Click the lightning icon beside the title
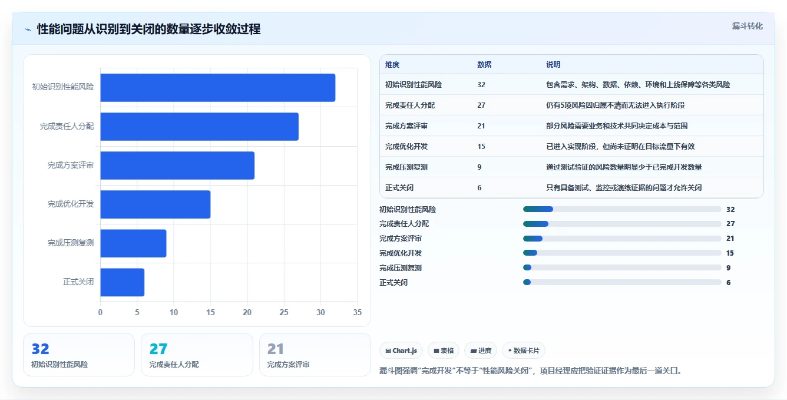The image size is (787, 400). point(28,29)
